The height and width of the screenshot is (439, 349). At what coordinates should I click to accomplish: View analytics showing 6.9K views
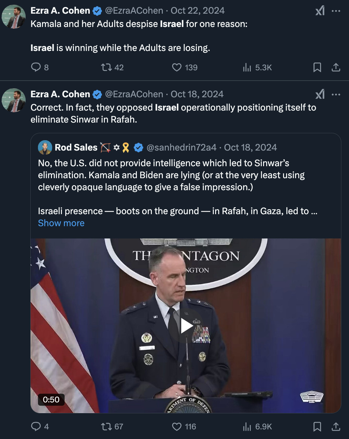tap(247, 427)
